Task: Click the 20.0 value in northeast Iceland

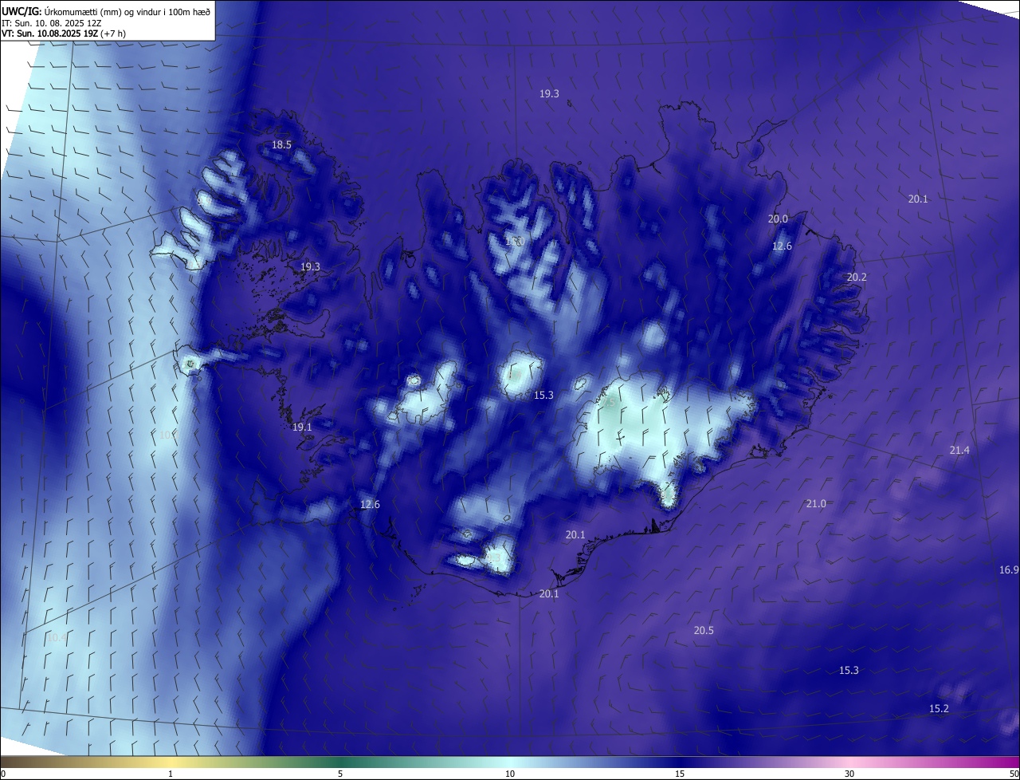Action: (778, 219)
